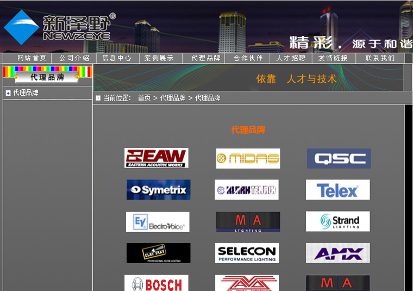The image size is (413, 291).
Task: Open the EAW brand logo
Action: coord(157,158)
